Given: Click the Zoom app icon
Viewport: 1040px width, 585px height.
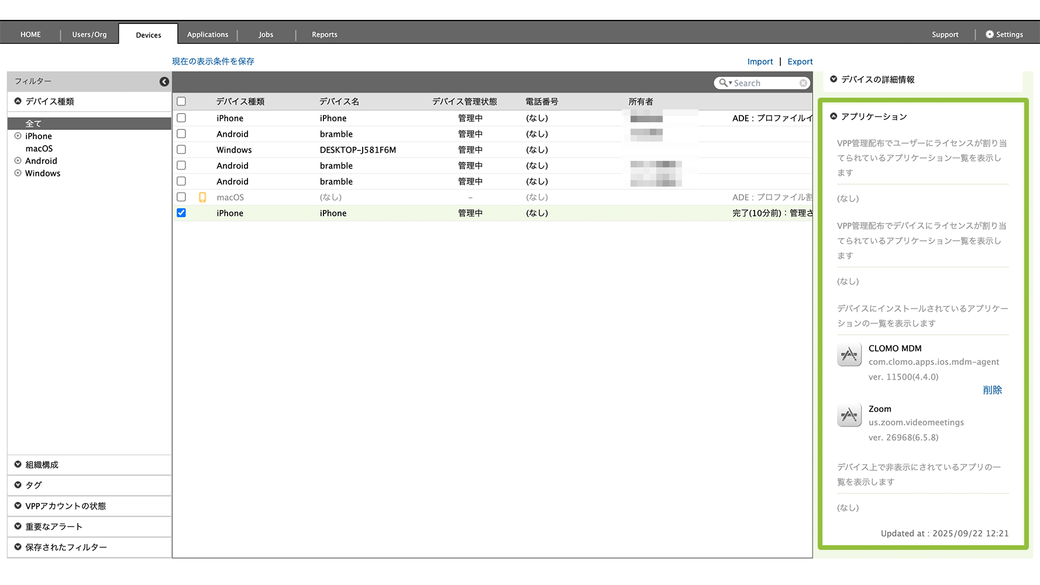Looking at the screenshot, I should [x=849, y=415].
